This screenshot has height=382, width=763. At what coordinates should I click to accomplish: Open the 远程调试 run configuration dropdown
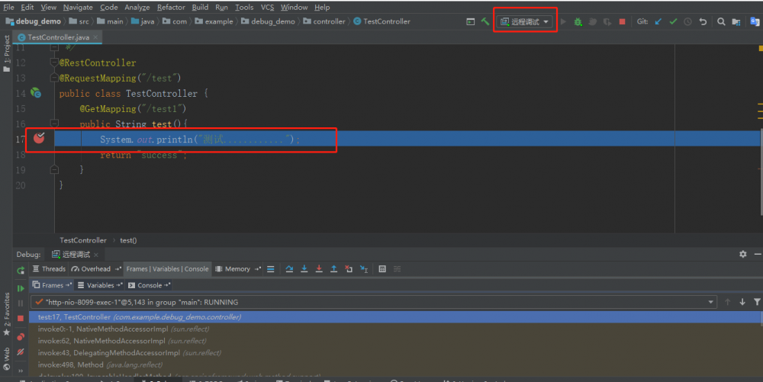pyautogui.click(x=525, y=21)
